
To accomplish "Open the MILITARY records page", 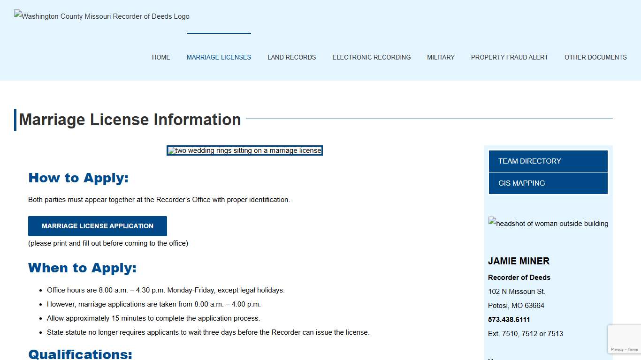I will point(441,57).
